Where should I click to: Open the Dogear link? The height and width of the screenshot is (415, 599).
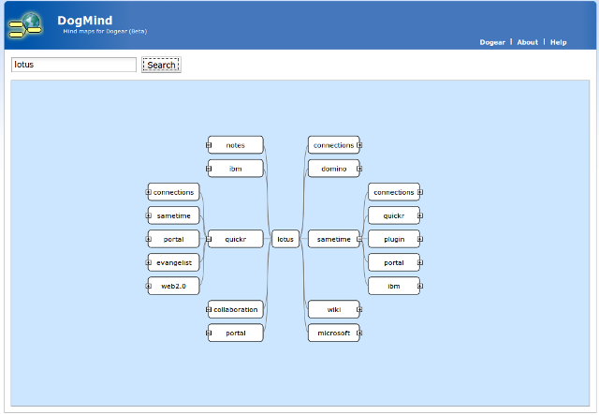click(492, 42)
